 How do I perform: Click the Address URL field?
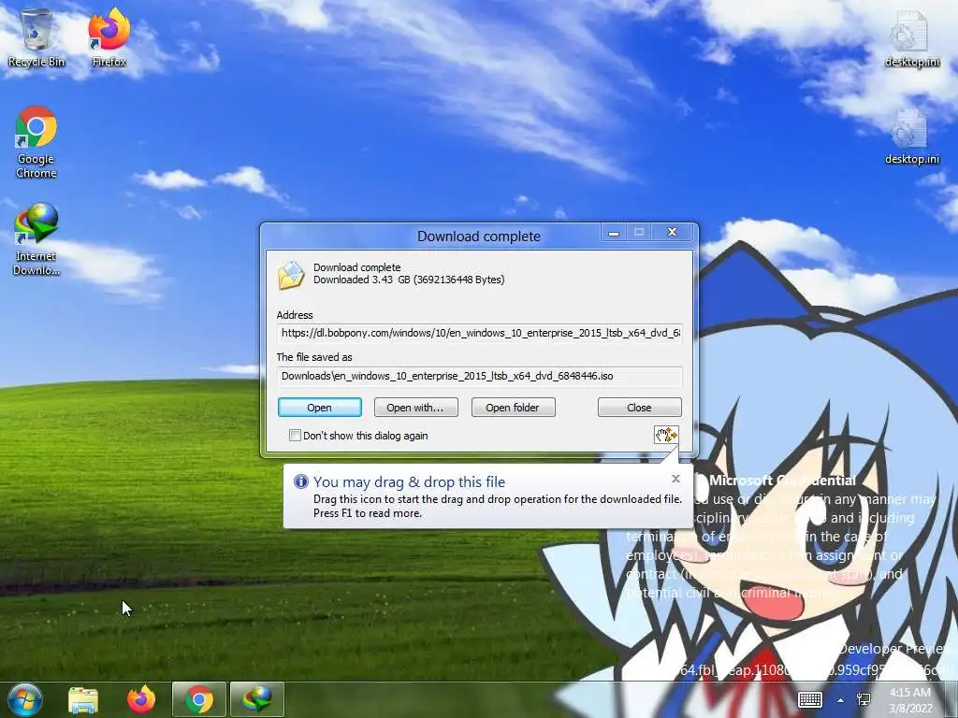point(479,334)
